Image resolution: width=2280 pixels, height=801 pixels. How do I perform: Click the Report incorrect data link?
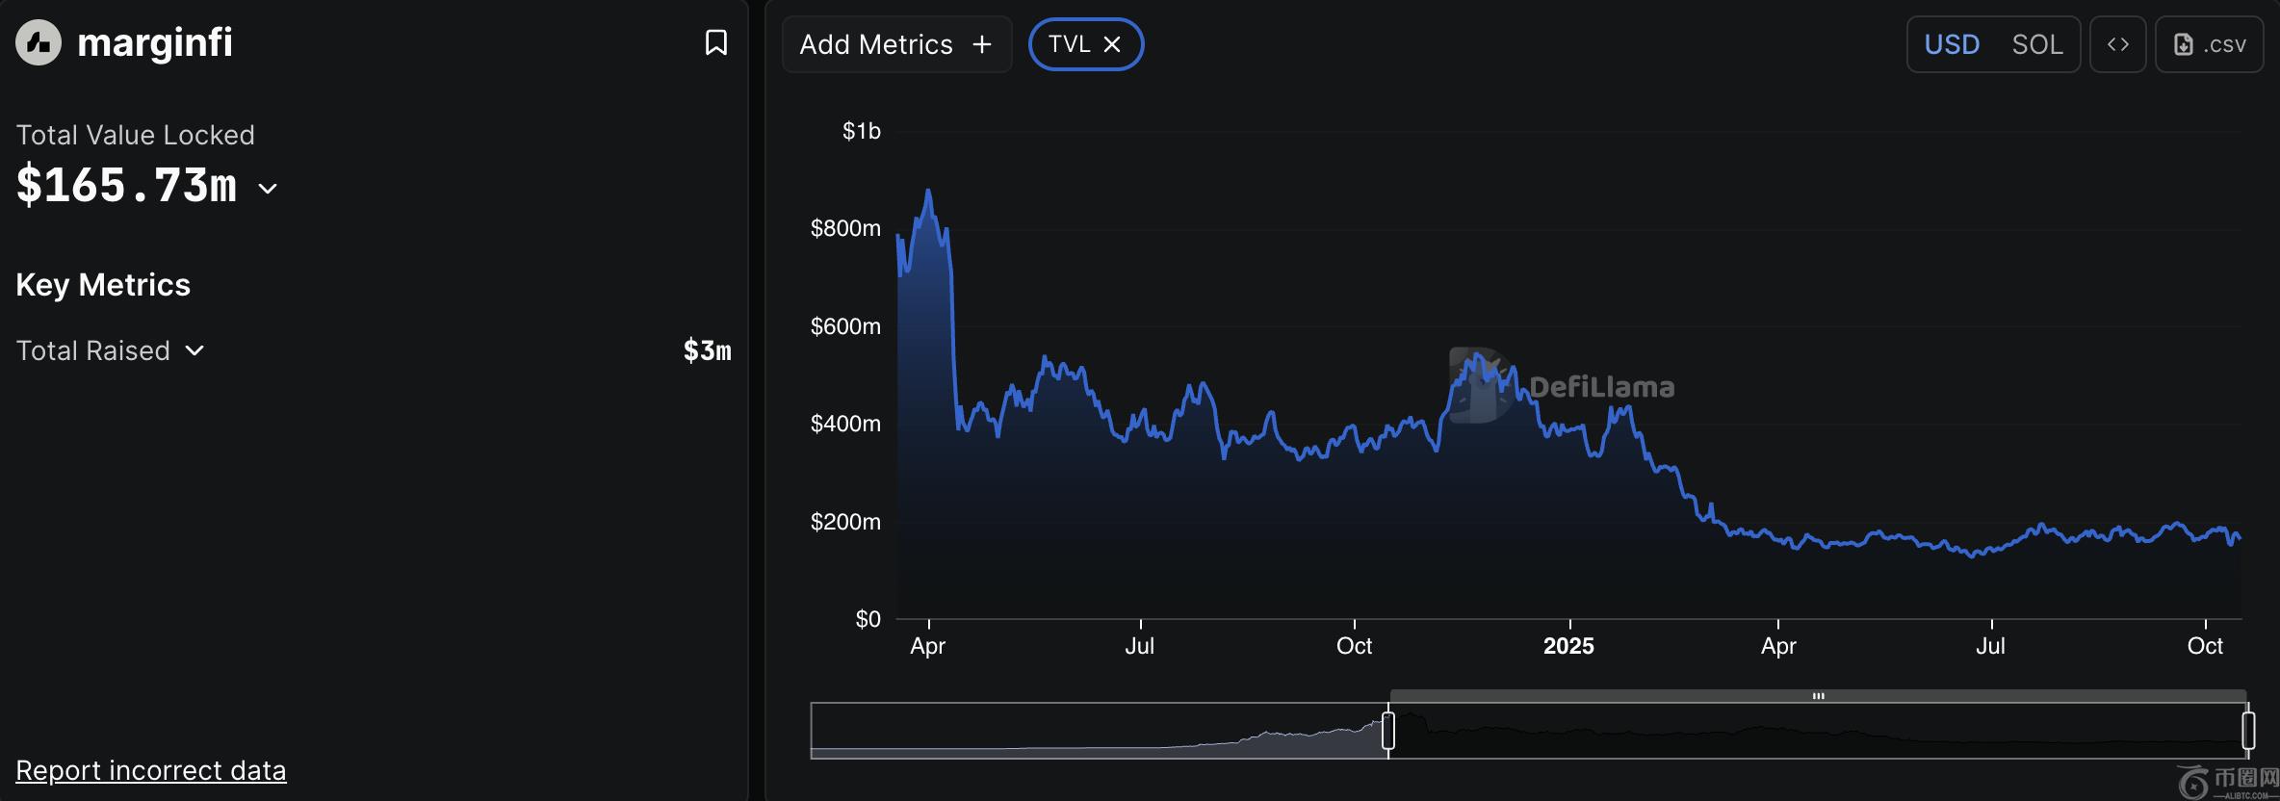(151, 770)
